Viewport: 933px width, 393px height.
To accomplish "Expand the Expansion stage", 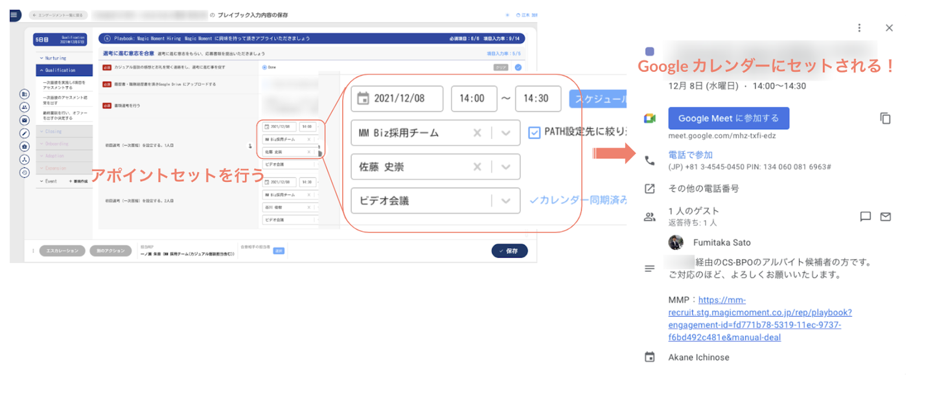I will pyautogui.click(x=64, y=168).
